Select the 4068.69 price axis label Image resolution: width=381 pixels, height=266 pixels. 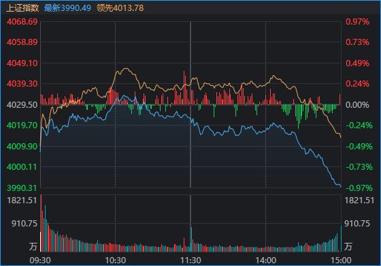(22, 22)
